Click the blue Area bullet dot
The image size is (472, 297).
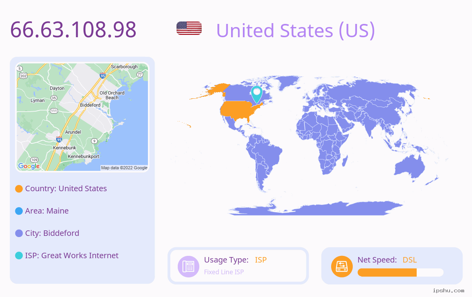click(19, 211)
